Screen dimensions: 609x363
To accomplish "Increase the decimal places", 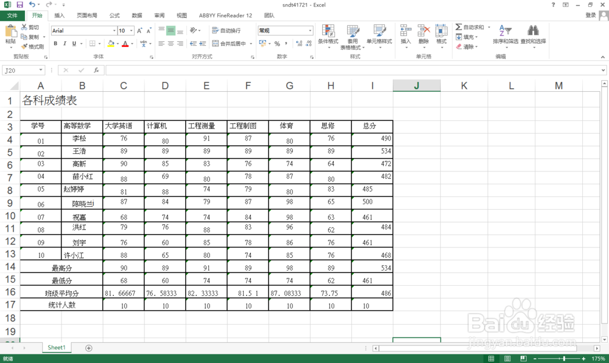I will 299,43.
